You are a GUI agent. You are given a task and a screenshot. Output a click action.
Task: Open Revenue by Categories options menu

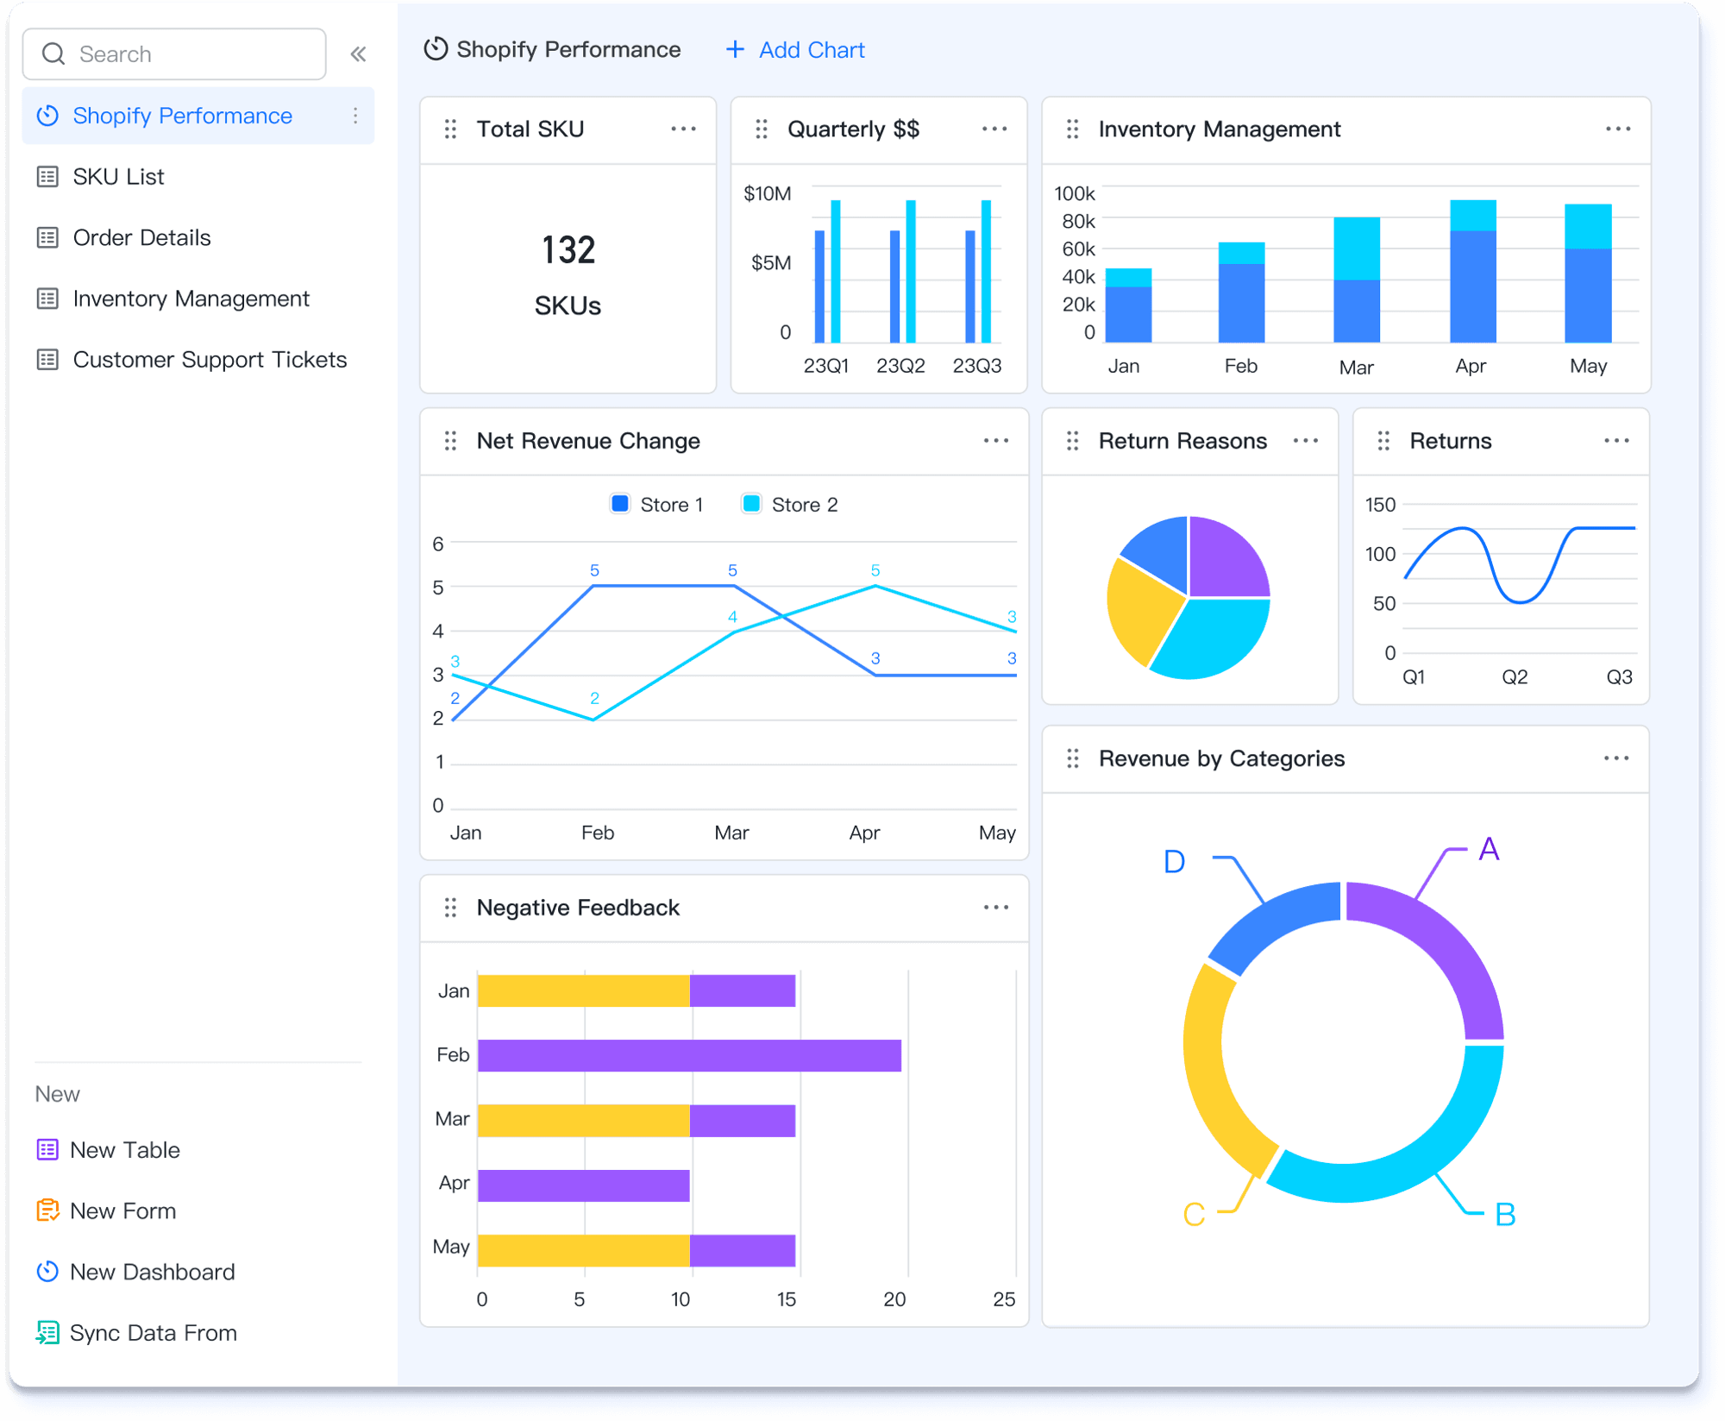[1616, 758]
